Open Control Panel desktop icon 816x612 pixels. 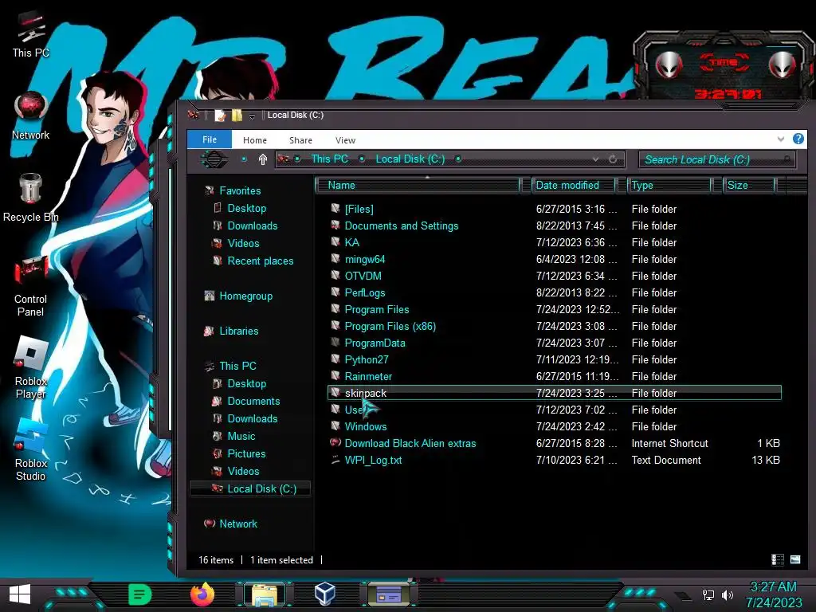coord(31,286)
